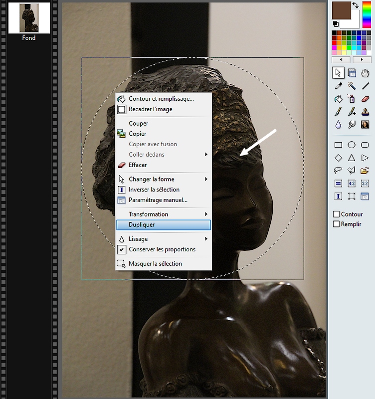This screenshot has height=399, width=375.
Task: Choose the lasso selection shape
Action: coord(338,170)
